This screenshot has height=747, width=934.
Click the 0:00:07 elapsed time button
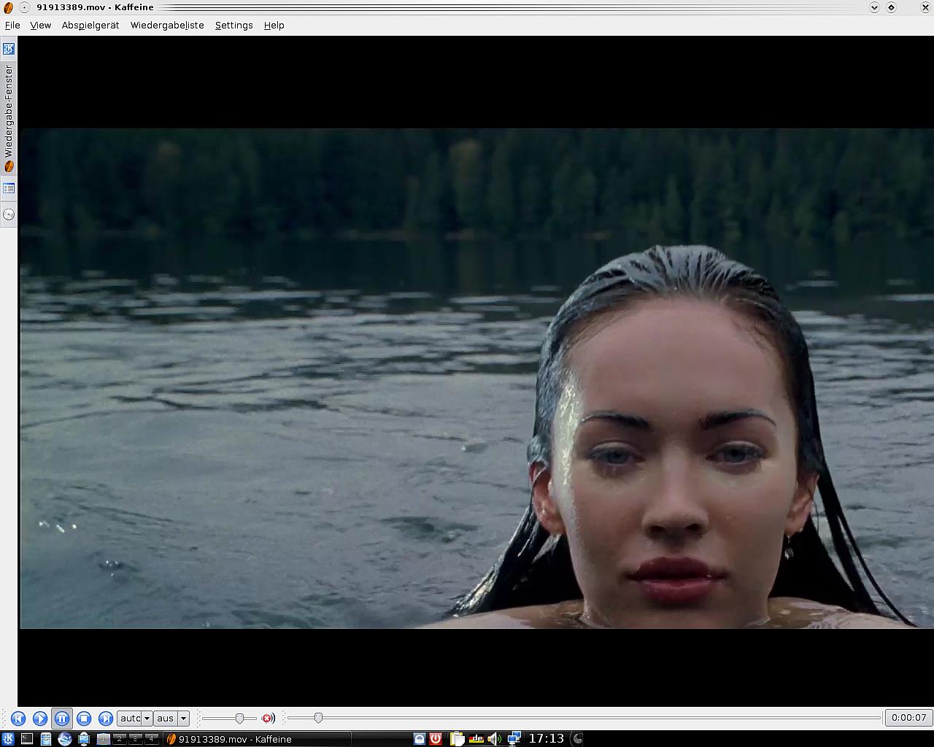coord(908,718)
